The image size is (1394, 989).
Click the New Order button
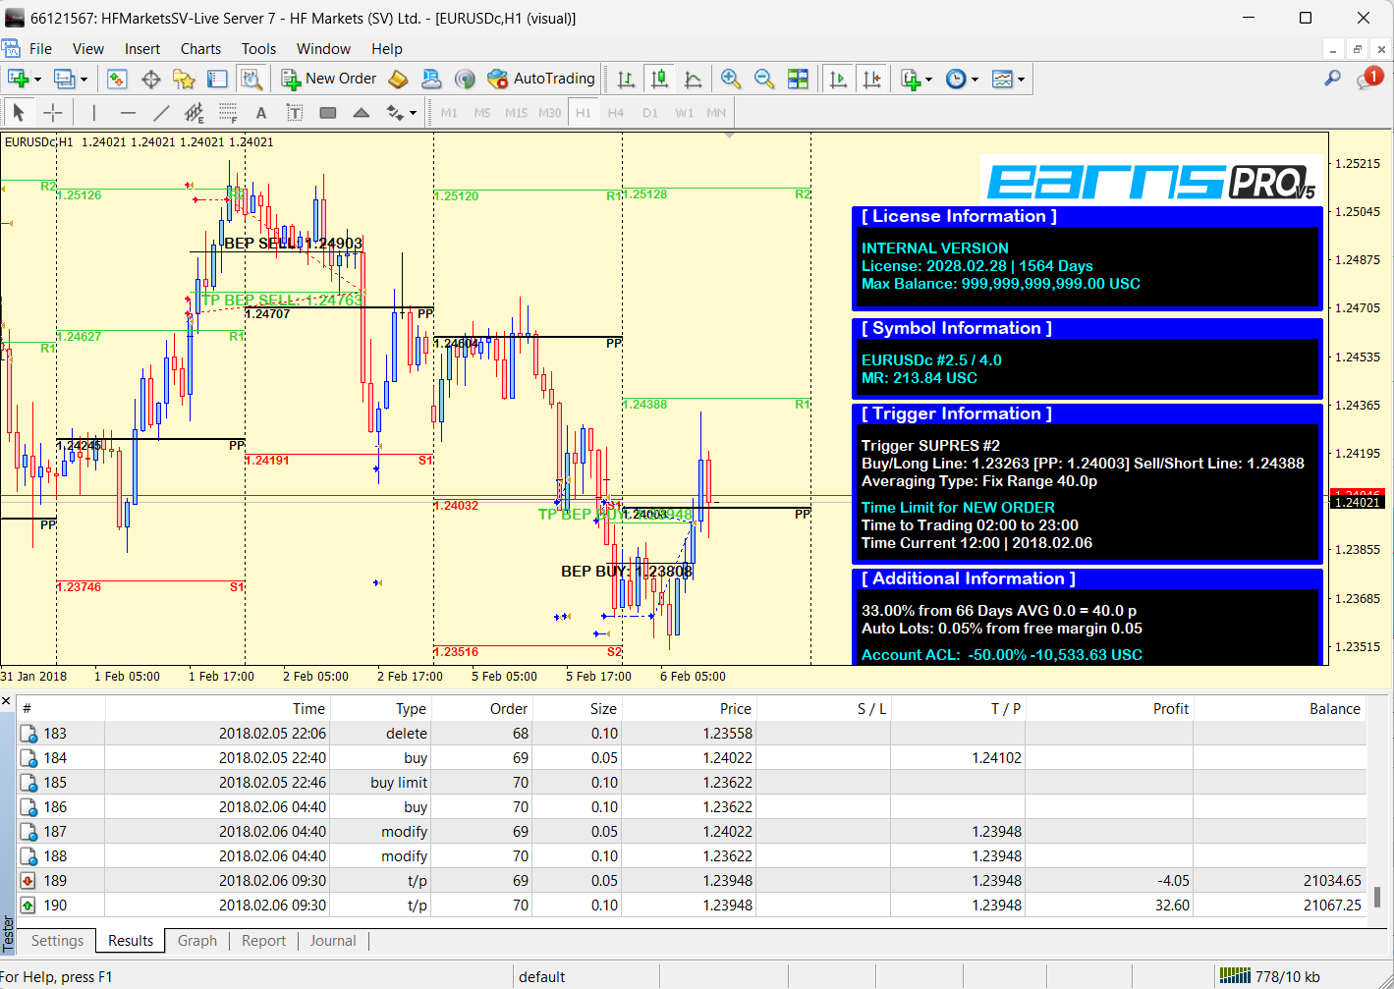329,79
